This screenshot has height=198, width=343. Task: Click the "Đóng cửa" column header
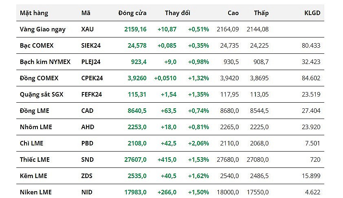(132, 13)
